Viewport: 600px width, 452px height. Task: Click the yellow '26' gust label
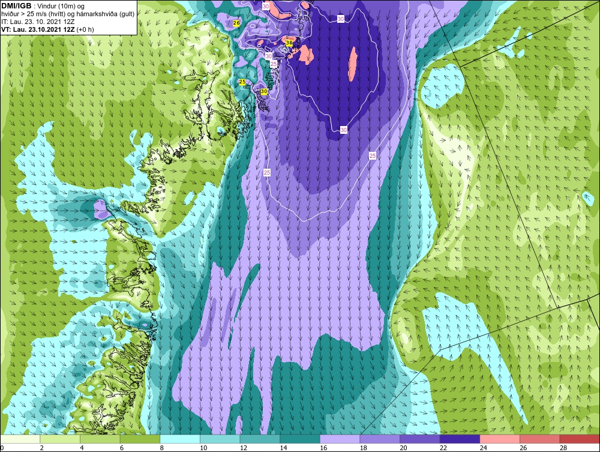236,23
